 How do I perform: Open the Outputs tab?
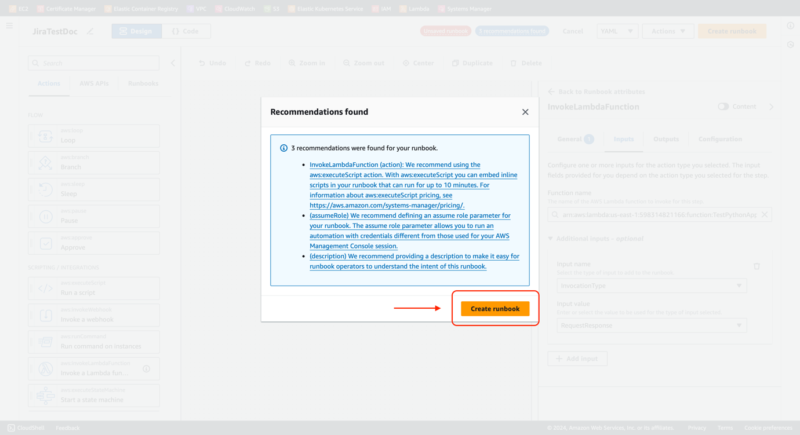point(666,139)
